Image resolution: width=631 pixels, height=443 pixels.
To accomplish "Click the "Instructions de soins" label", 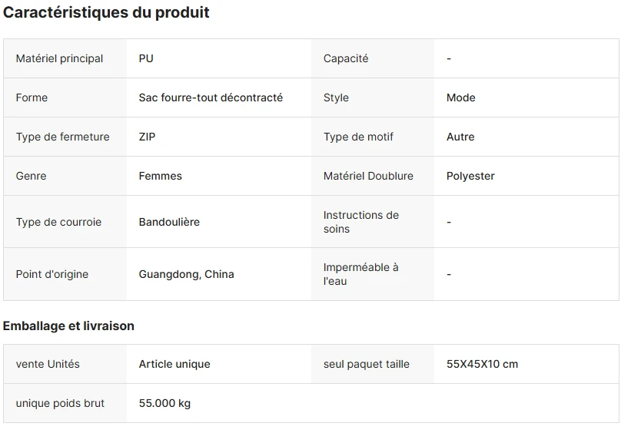I will point(361,222).
